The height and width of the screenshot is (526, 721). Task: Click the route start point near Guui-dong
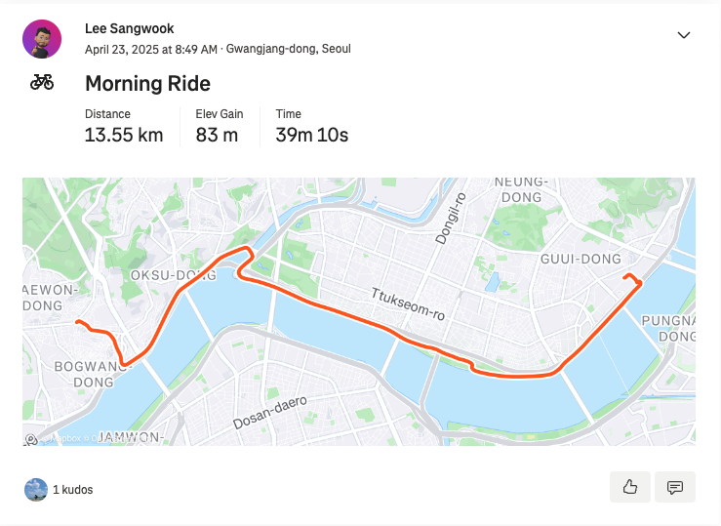pyautogui.click(x=625, y=277)
